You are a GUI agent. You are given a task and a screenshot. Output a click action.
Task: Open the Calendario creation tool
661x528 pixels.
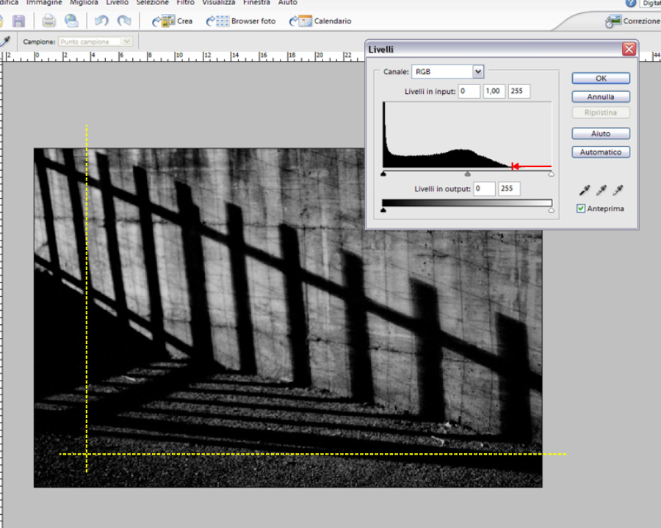320,21
